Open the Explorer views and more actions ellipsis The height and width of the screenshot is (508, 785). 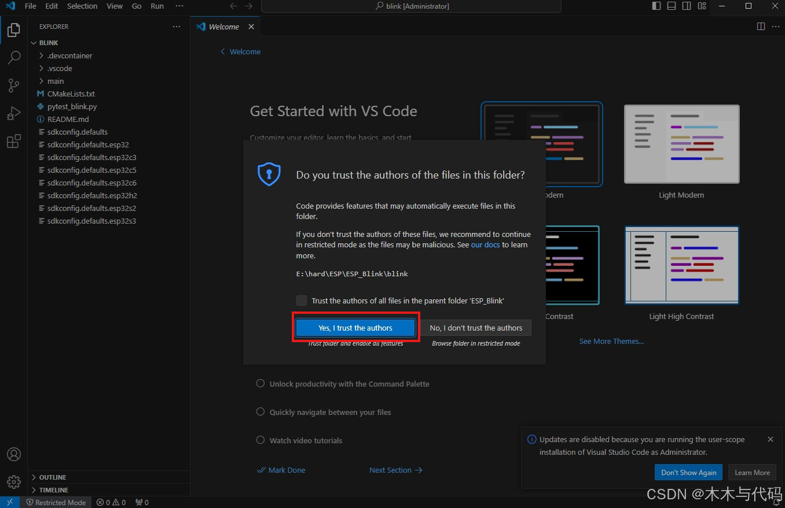click(x=177, y=27)
